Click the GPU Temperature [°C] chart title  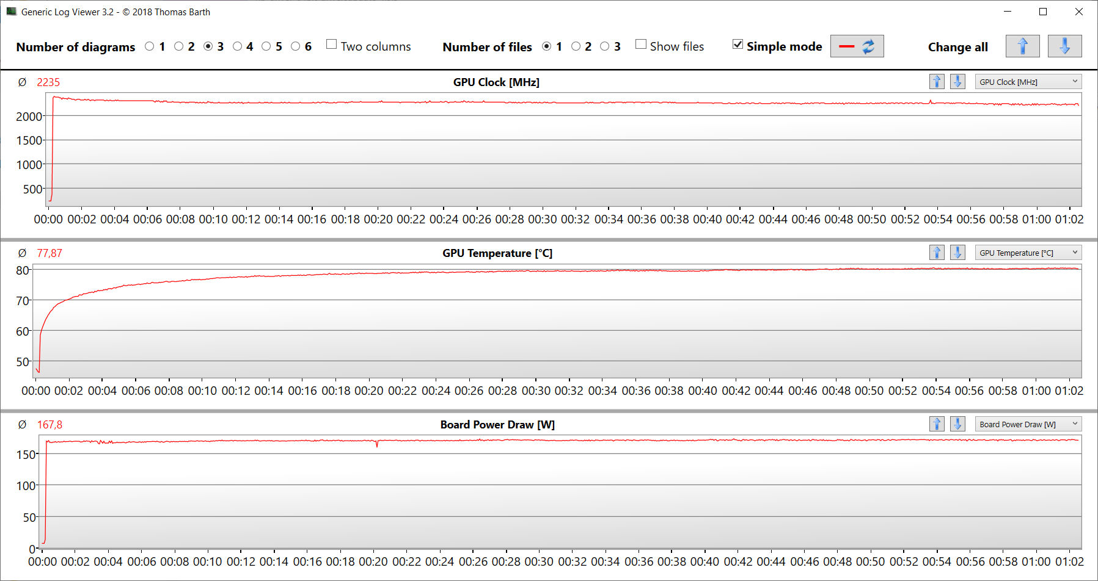497,253
